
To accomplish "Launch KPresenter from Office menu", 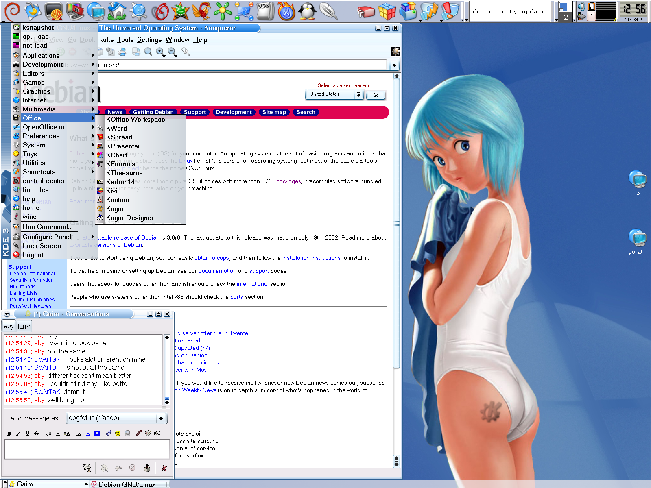I will pos(141,146).
